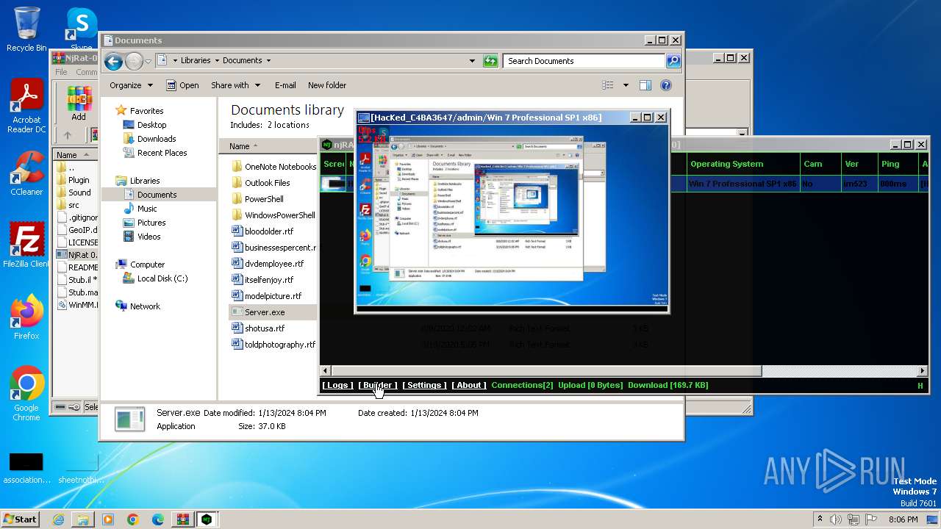The image size is (941, 529).
Task: Select the Server.exe file
Action: (265, 312)
